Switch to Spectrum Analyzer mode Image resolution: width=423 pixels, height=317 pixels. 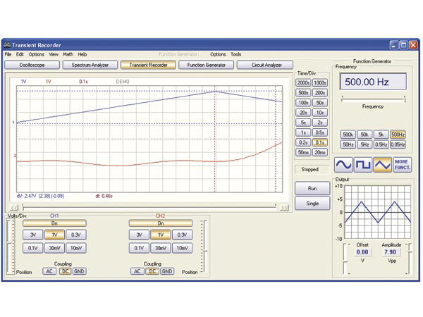(x=90, y=65)
